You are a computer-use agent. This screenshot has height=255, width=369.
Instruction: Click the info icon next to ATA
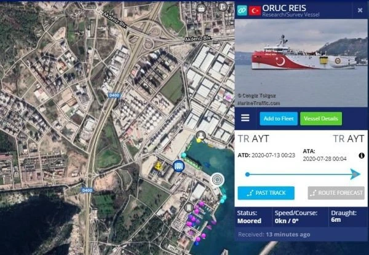[x=362, y=155]
